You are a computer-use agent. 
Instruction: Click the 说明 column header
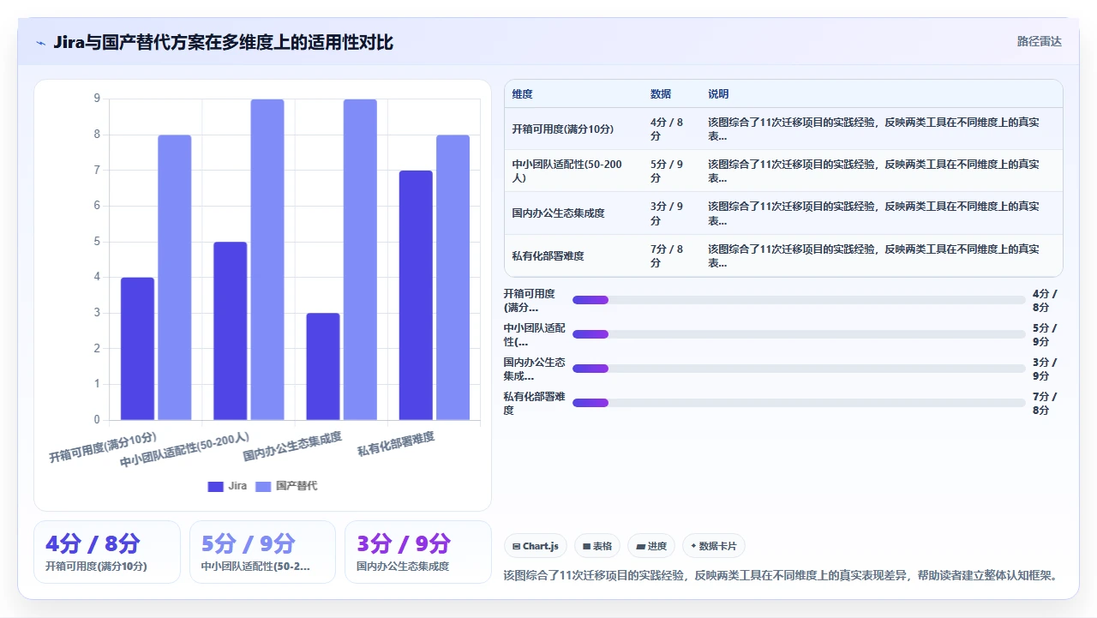(x=718, y=94)
